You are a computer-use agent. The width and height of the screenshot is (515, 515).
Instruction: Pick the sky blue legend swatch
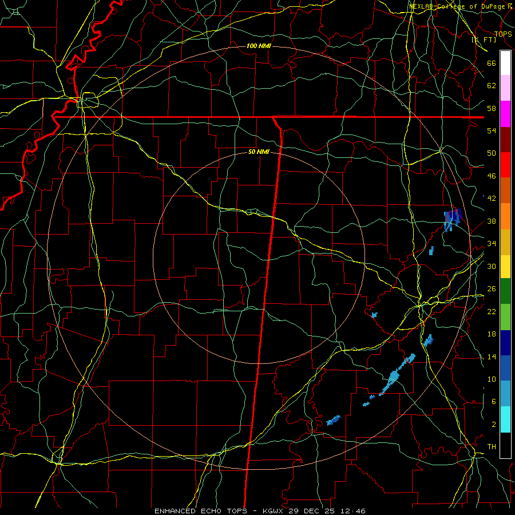coord(505,394)
